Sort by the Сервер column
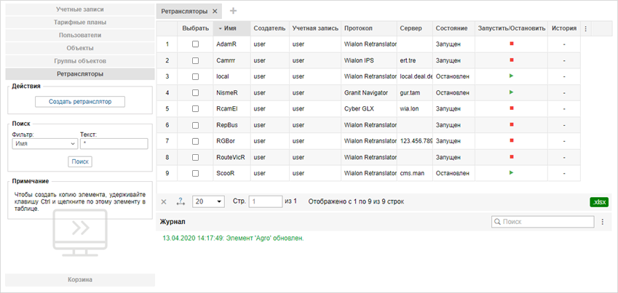Image resolution: width=618 pixels, height=293 pixels. click(415, 28)
